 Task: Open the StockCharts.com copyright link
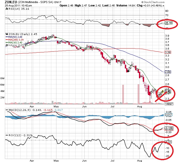point(153,2)
